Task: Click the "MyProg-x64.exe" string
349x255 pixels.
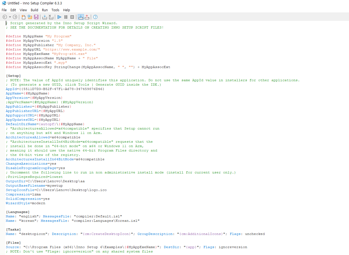Action: tap(69, 54)
